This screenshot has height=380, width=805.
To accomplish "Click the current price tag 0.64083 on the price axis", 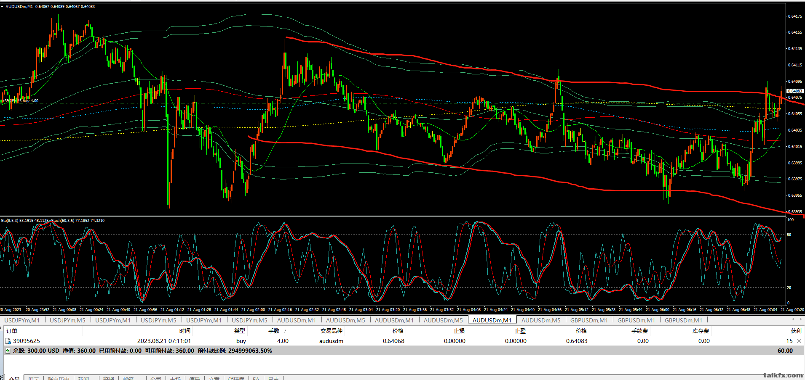I will pos(795,91).
